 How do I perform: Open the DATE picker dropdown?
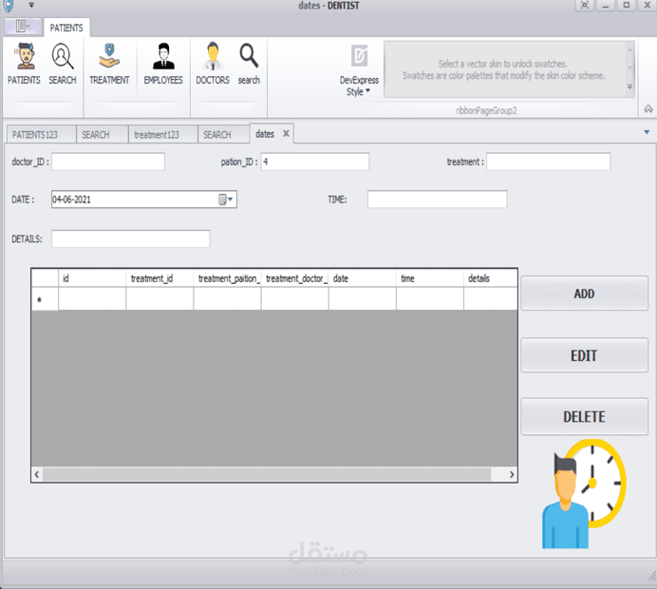coord(226,199)
